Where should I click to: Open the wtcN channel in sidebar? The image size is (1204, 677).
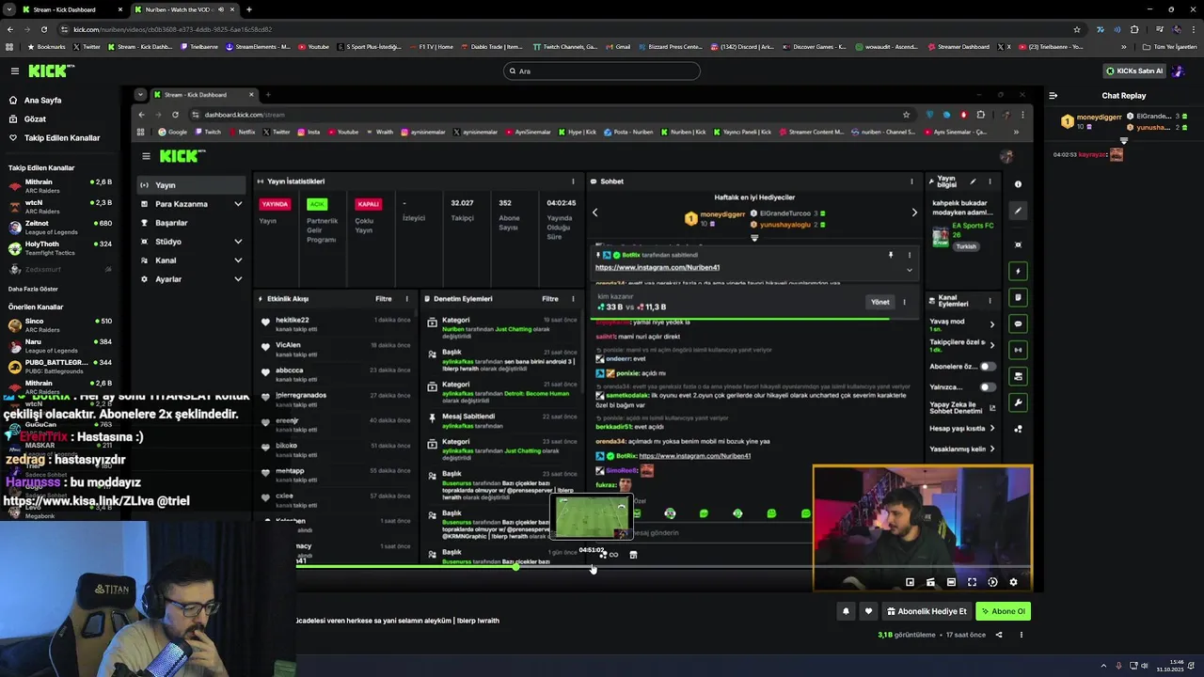click(59, 206)
